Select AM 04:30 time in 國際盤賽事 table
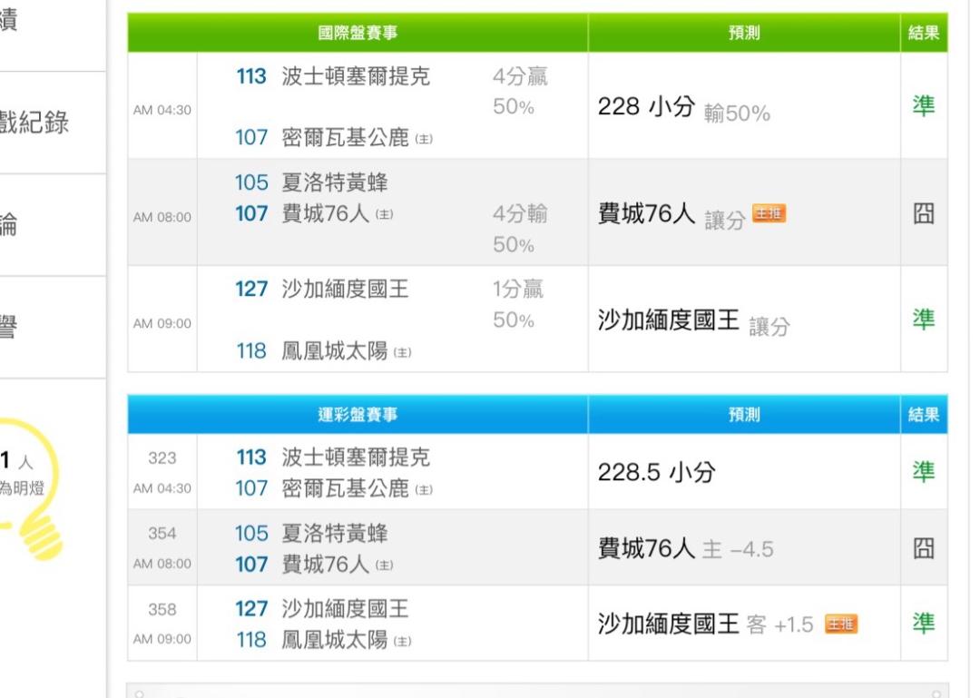 pos(162,110)
